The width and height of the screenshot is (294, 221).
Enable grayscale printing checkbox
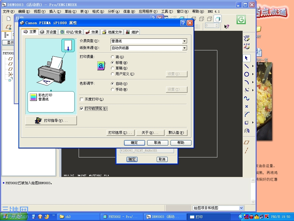82,99
